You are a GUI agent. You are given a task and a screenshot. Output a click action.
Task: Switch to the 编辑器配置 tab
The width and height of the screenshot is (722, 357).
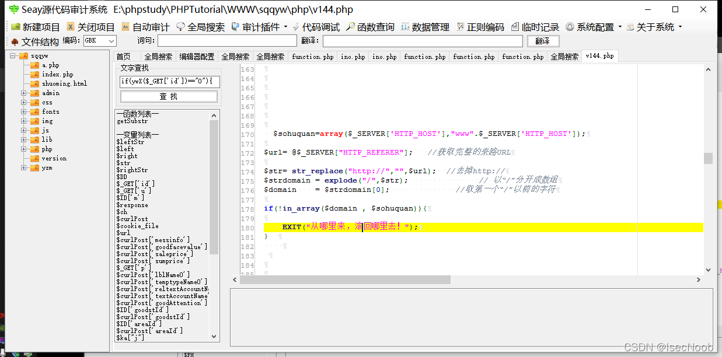[197, 57]
